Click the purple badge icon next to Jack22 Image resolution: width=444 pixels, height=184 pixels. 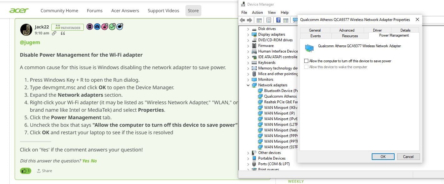(x=89, y=27)
